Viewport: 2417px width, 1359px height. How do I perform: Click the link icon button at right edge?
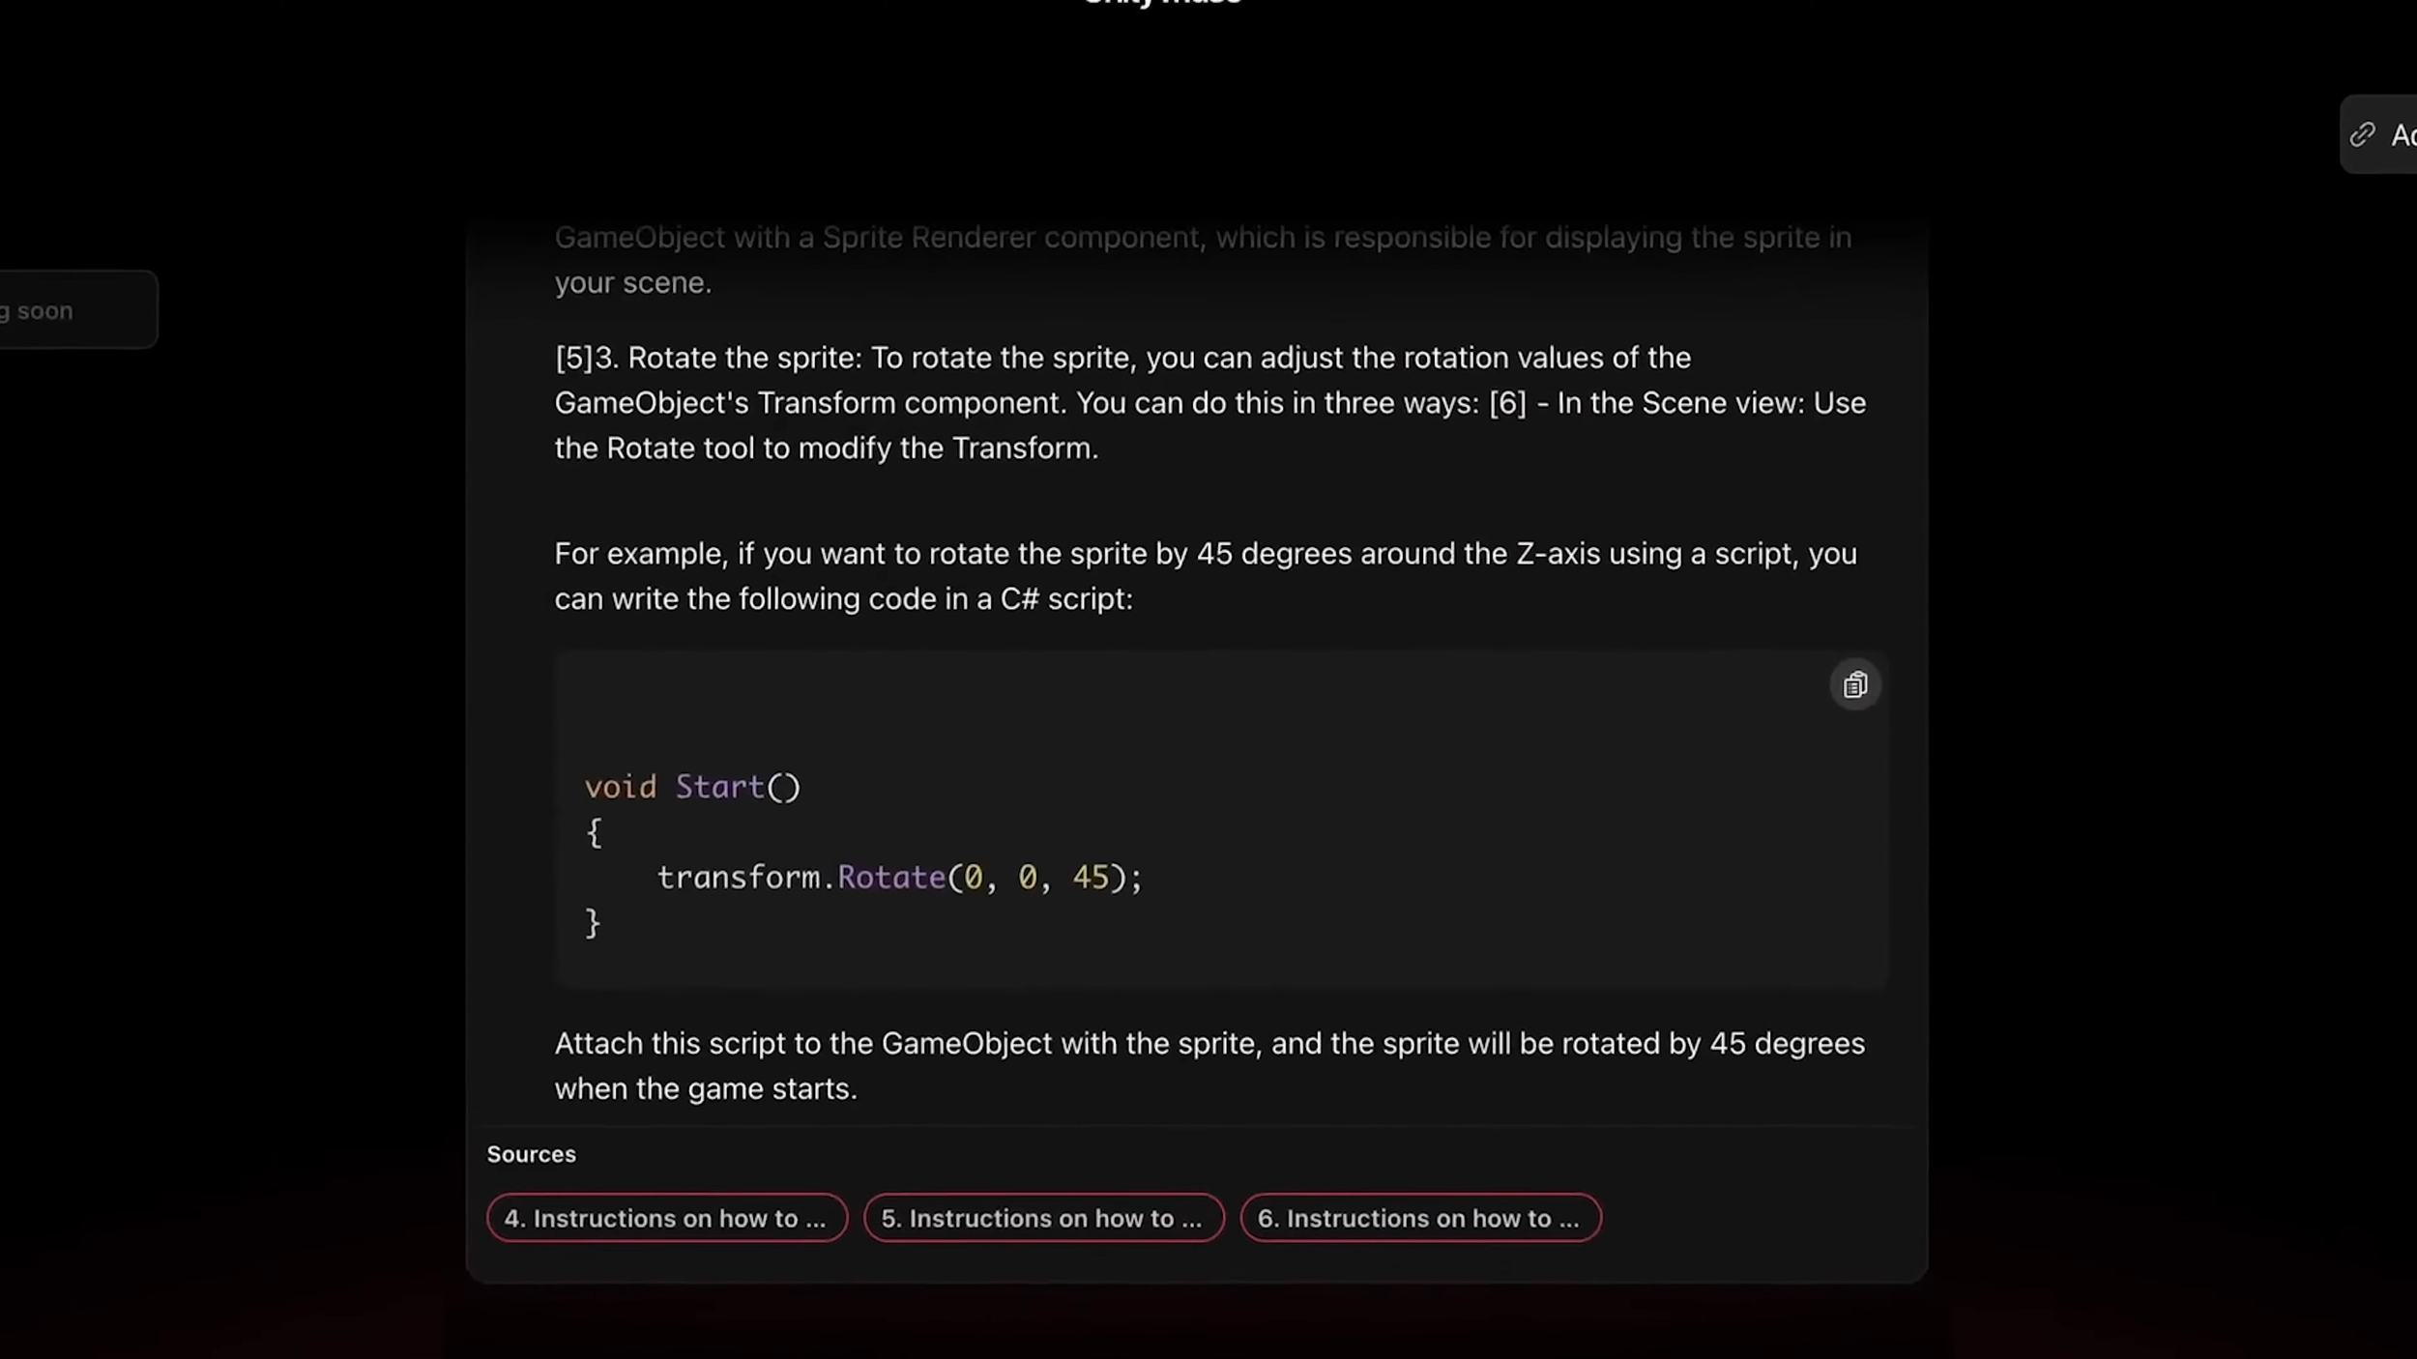tap(2378, 134)
